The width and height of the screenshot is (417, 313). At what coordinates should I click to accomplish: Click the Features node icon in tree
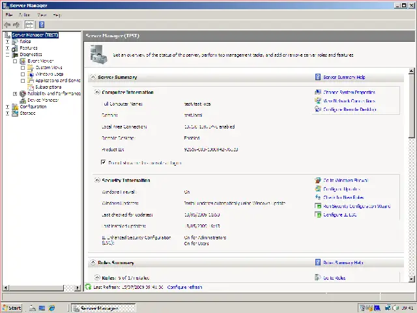[x=15, y=48]
